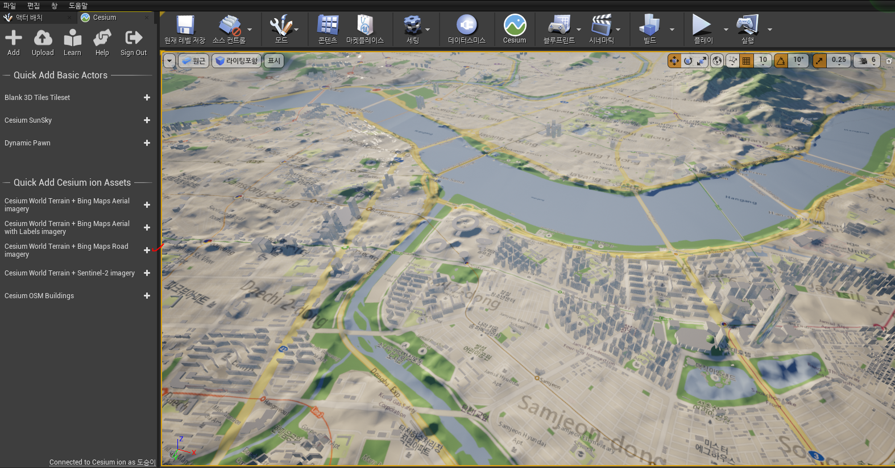This screenshot has height=468, width=895.
Task: Add Cesium OSM Buildings
Action: coord(147,296)
